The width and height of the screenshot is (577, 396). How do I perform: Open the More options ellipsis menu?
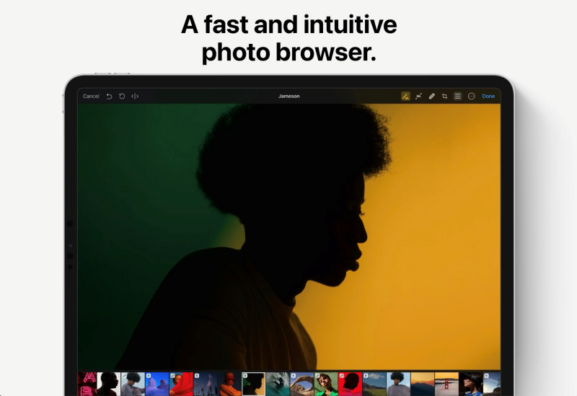pyautogui.click(x=472, y=96)
